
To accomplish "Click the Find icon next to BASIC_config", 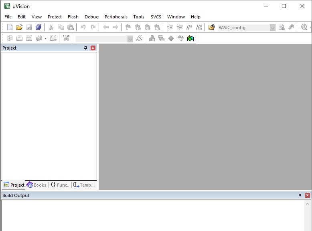I will (282, 27).
